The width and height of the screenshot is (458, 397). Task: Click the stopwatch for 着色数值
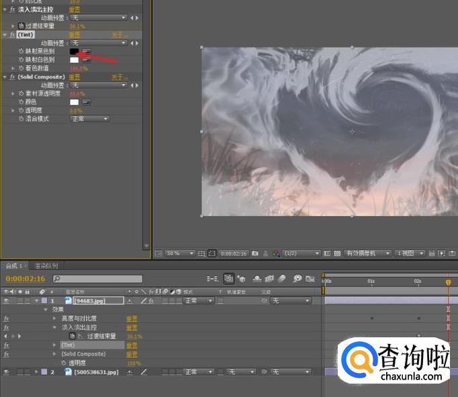click(20, 68)
